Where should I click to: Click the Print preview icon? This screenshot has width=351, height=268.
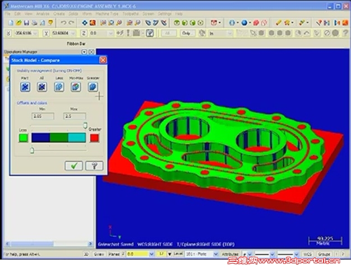(x=42, y=22)
